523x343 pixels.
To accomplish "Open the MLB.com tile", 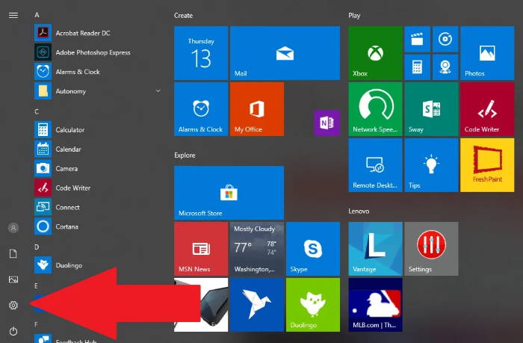I will (x=375, y=305).
